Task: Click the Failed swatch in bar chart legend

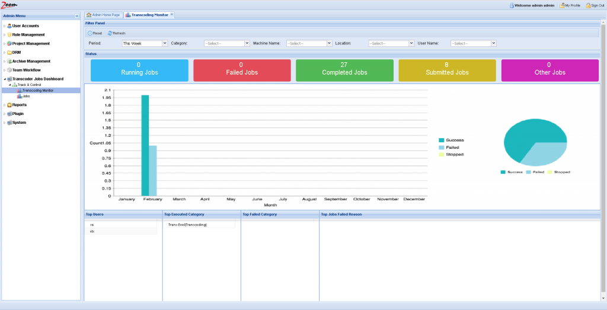Action: [x=441, y=148]
